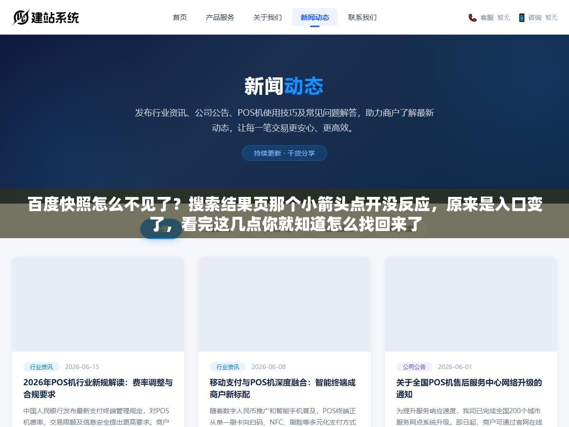Click the 建站系统 site logo

pos(46,18)
